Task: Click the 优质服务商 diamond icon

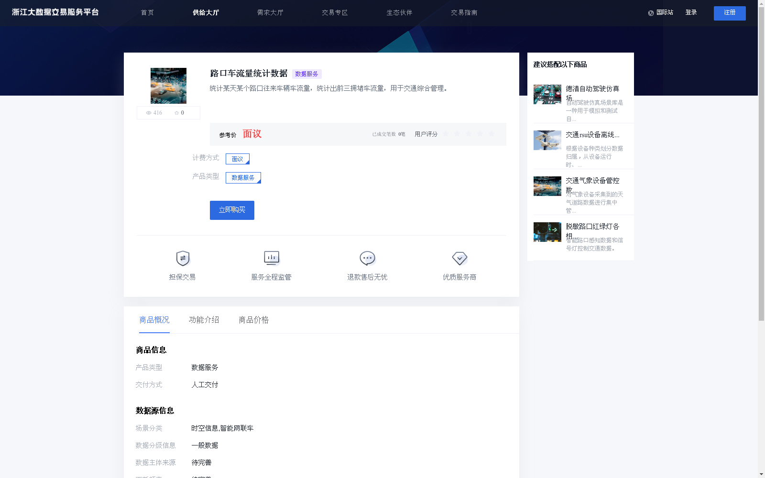Action: (x=459, y=259)
